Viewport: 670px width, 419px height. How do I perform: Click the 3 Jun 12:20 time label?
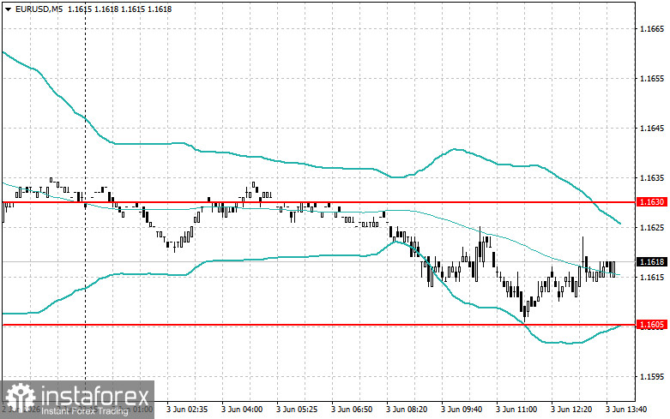click(x=571, y=410)
